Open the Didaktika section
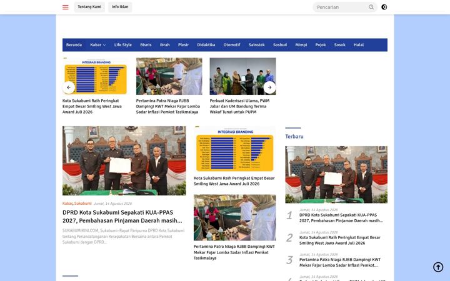This screenshot has height=281, width=450. (x=206, y=45)
